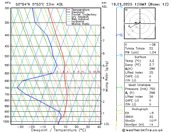Image resolution: width=171 pixels, height=132 pixels.
Task: Click the 'Most Unstable' section heading
Action: (x=139, y=85)
